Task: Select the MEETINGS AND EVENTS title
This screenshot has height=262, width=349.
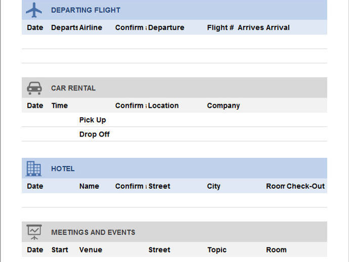Action: click(x=93, y=232)
